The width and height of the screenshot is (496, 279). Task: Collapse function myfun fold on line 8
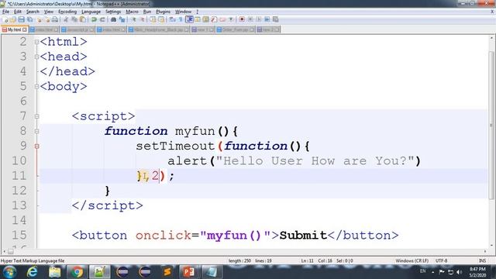point(36,131)
